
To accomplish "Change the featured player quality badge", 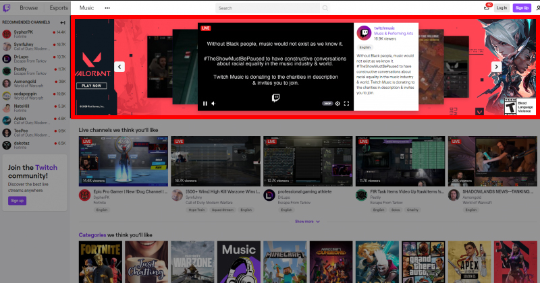I will point(327,104).
